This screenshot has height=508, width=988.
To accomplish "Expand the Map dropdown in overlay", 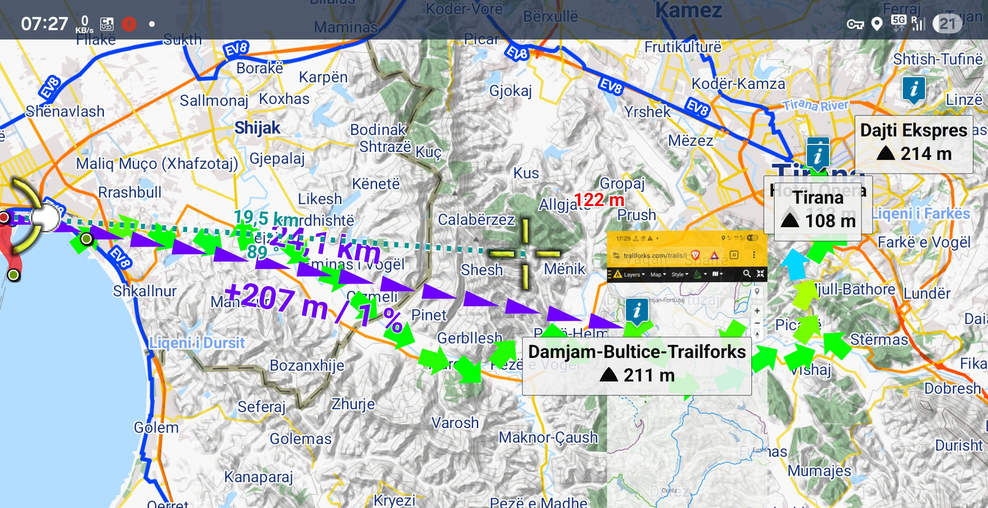I will (x=658, y=275).
